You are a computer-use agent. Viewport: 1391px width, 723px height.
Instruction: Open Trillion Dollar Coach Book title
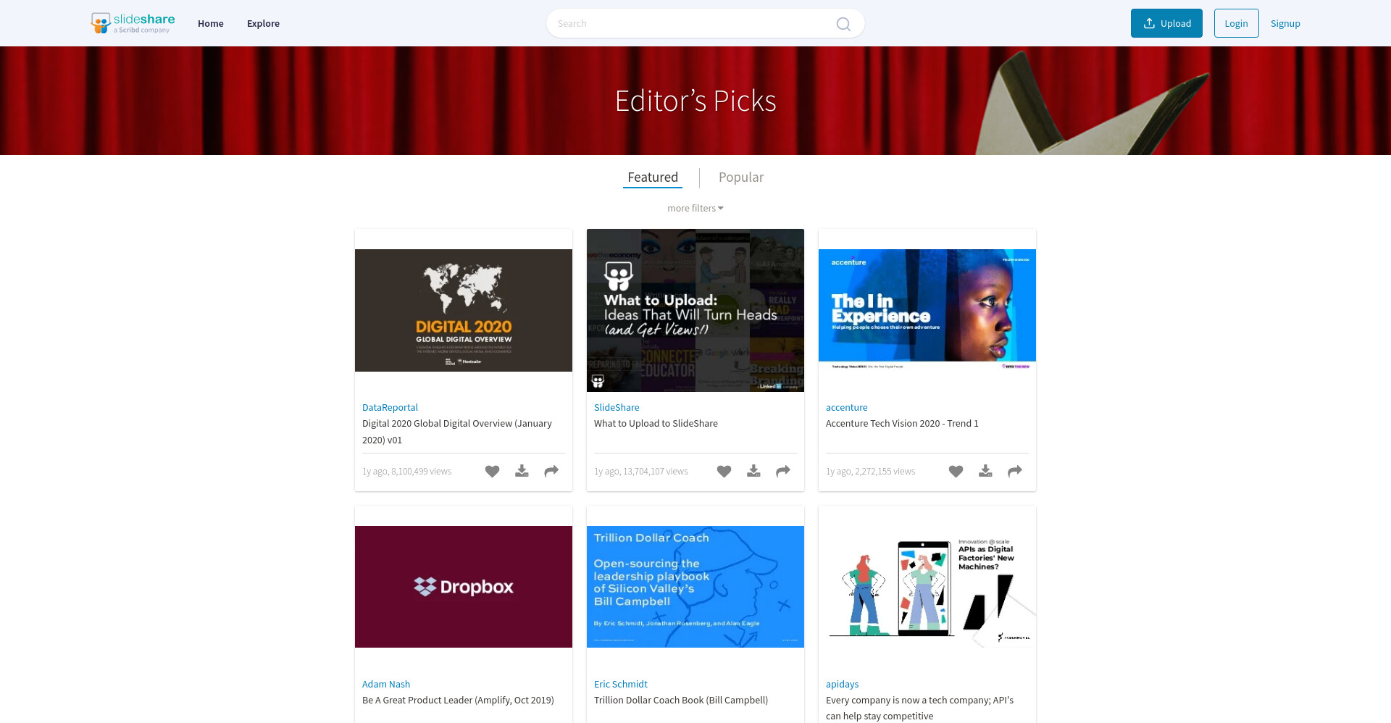pos(681,700)
